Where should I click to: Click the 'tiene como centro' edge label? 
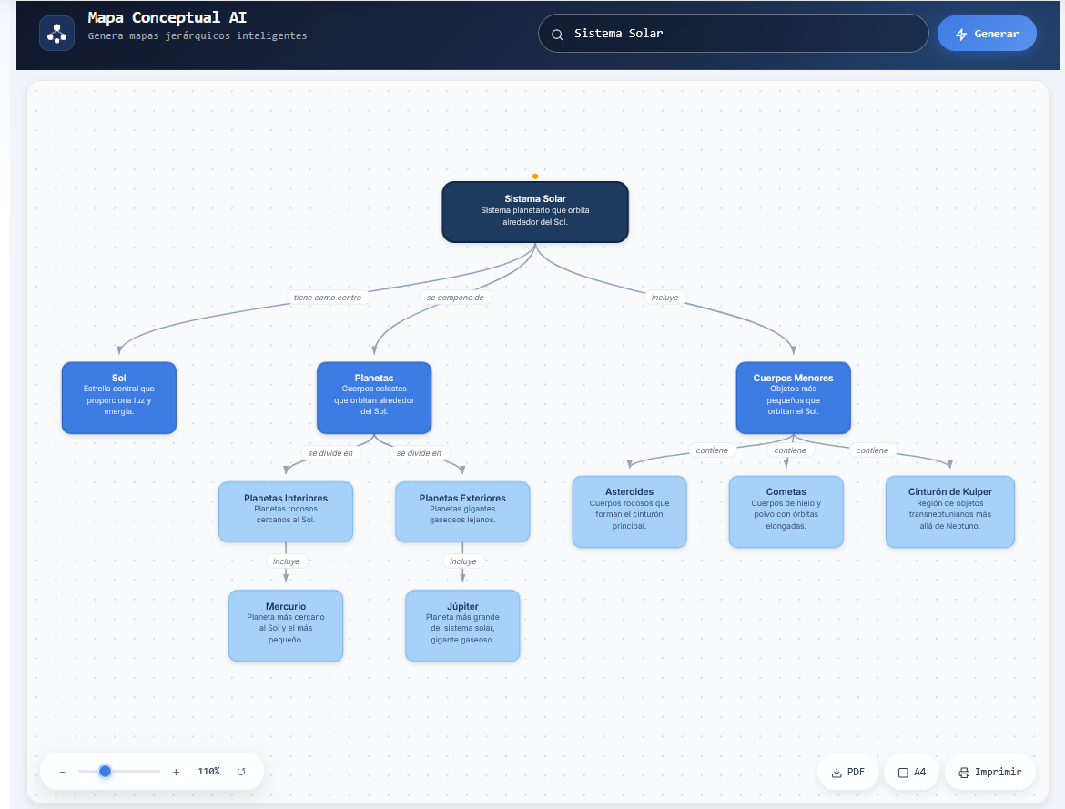pos(327,298)
